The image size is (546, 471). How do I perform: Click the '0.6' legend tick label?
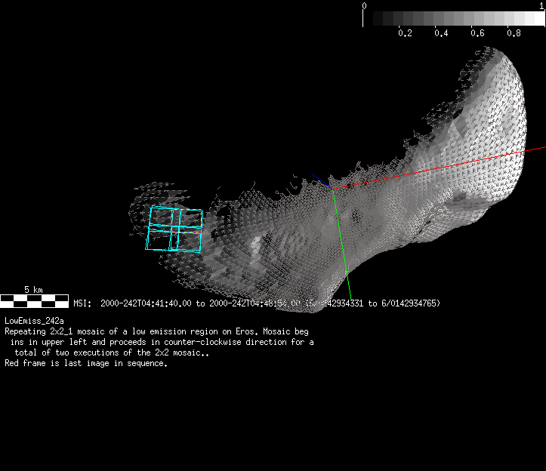click(x=477, y=33)
